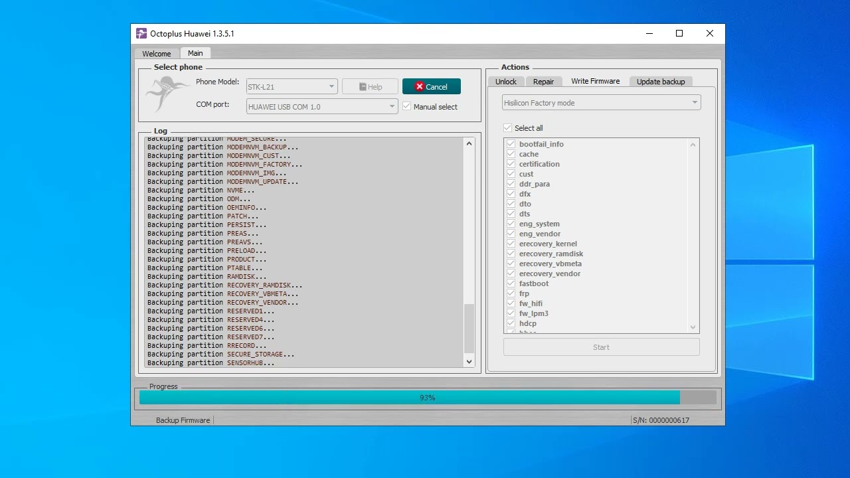
Task: Toggle the erecovery_ramdisk checkbox
Action: [x=511, y=254]
